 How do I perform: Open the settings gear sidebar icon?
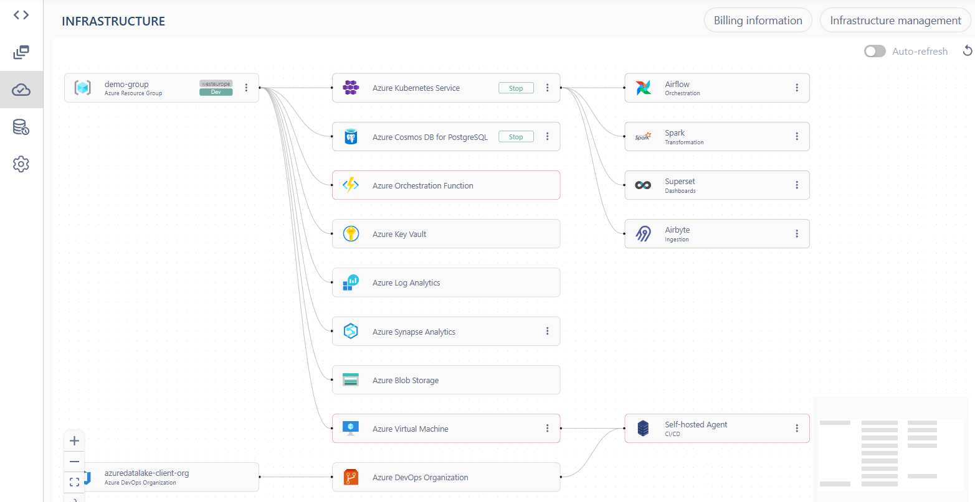(21, 164)
